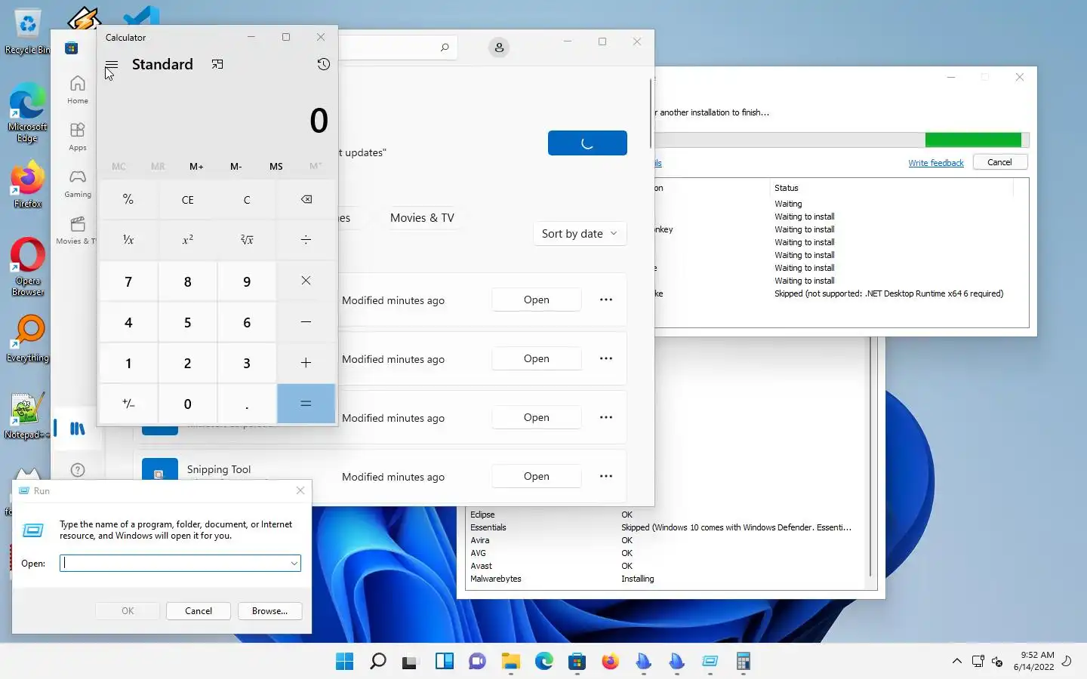1087x679 pixels.
Task: Open Calculator history panel
Action: coord(323,65)
